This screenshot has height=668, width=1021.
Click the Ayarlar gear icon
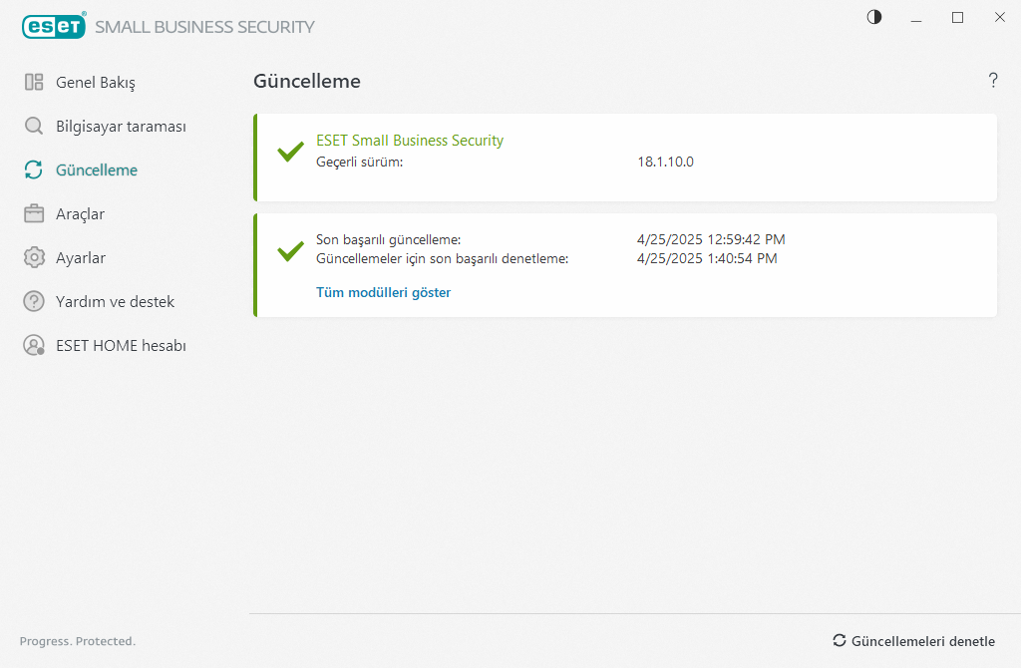[x=34, y=258]
